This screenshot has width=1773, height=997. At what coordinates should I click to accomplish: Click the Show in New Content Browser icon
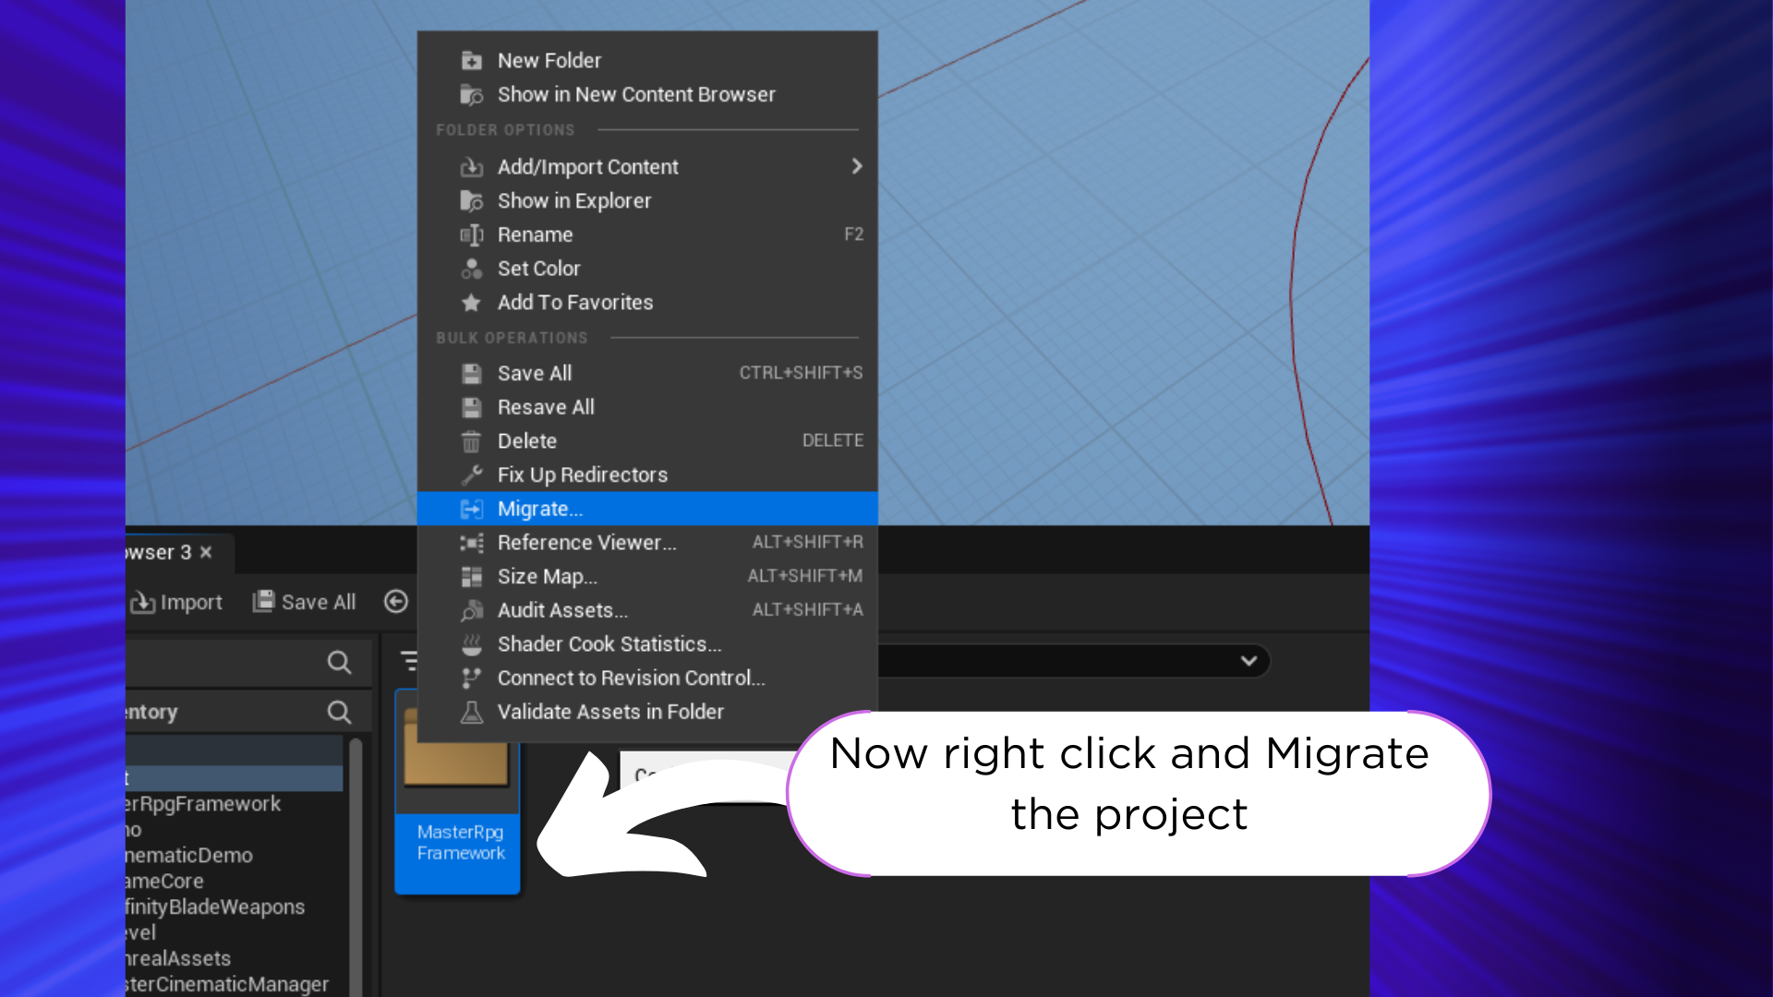(x=472, y=95)
